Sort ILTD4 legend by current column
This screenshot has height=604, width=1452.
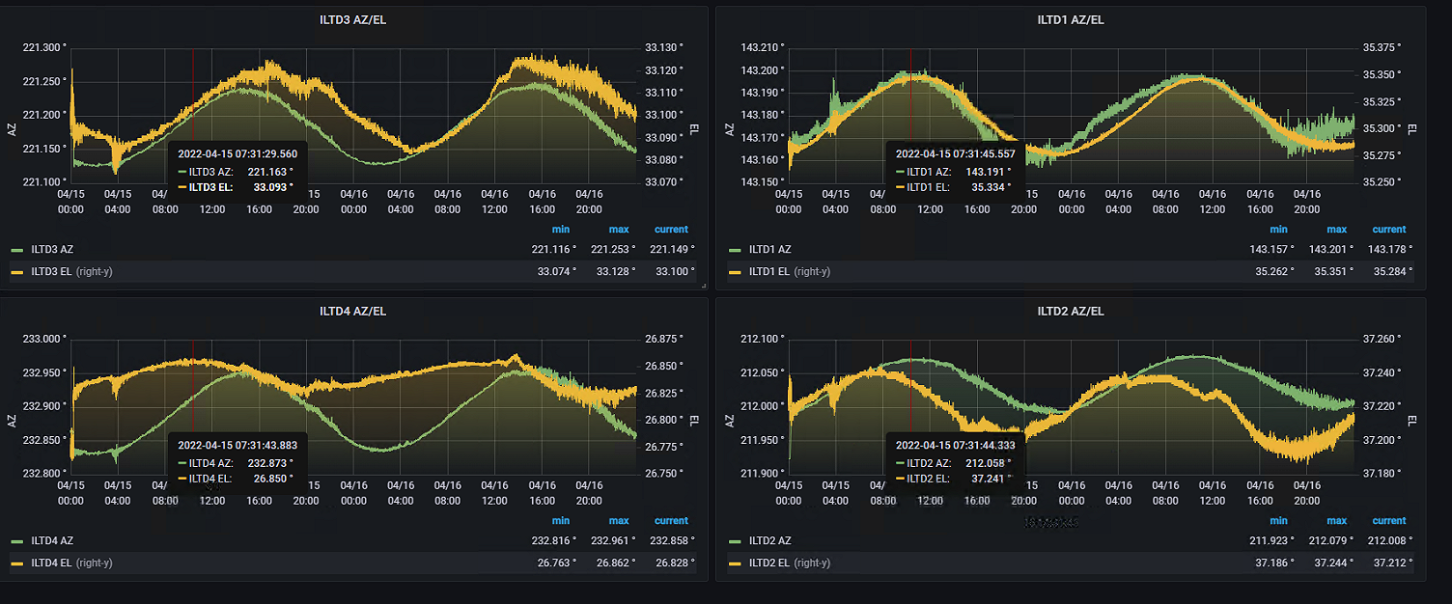pyautogui.click(x=671, y=521)
